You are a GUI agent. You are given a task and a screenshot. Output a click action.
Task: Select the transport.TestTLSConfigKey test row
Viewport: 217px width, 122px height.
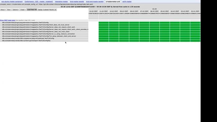coord(44,41)
